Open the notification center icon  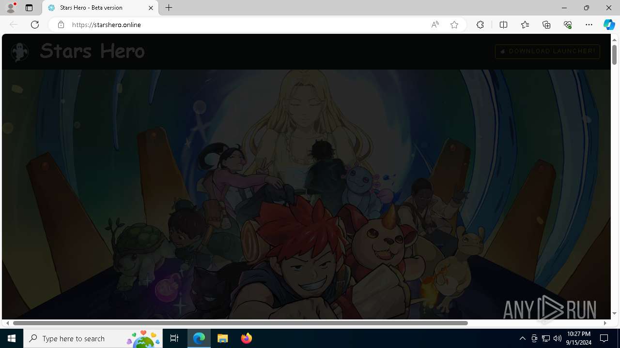[604, 338]
